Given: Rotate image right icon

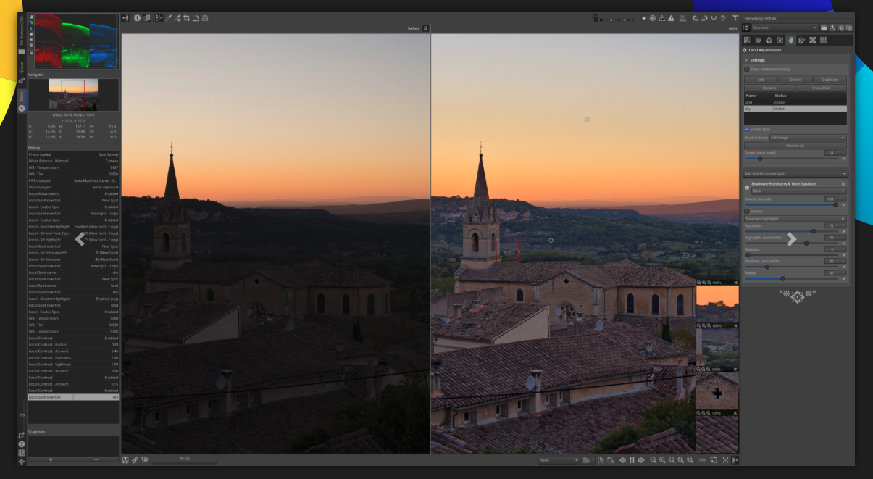Looking at the screenshot, I should click(x=704, y=18).
